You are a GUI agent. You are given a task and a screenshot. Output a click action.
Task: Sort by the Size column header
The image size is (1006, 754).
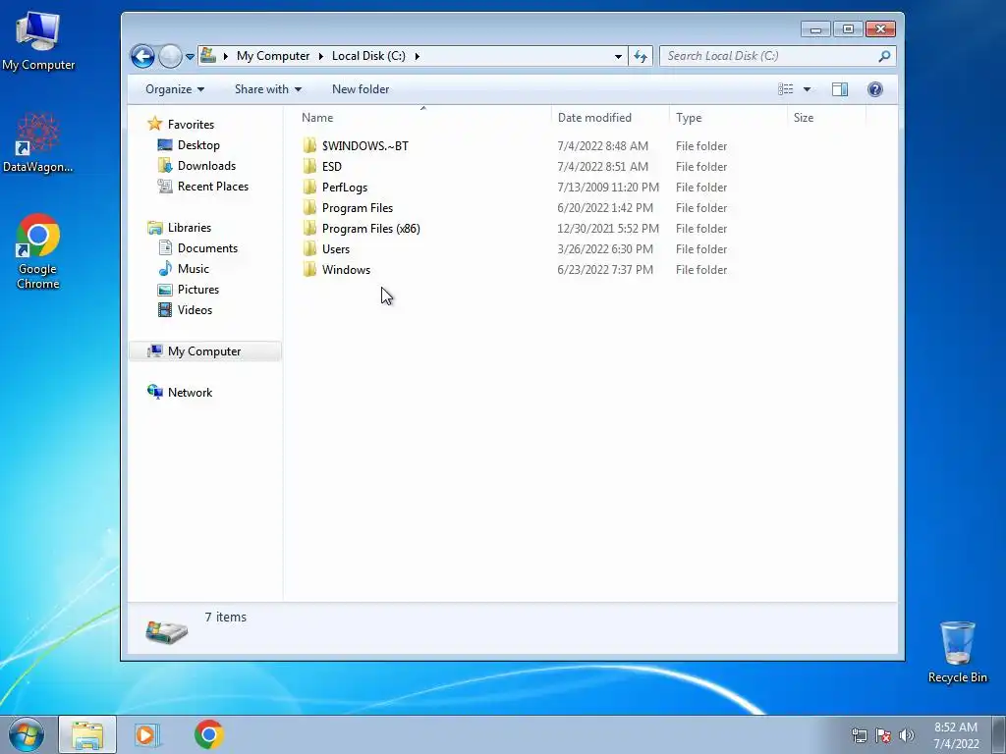826,118
